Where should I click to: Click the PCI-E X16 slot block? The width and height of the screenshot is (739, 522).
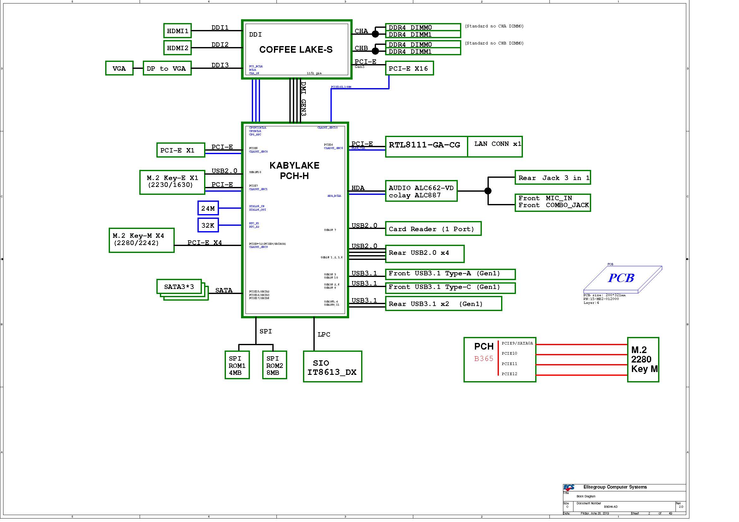tap(409, 68)
